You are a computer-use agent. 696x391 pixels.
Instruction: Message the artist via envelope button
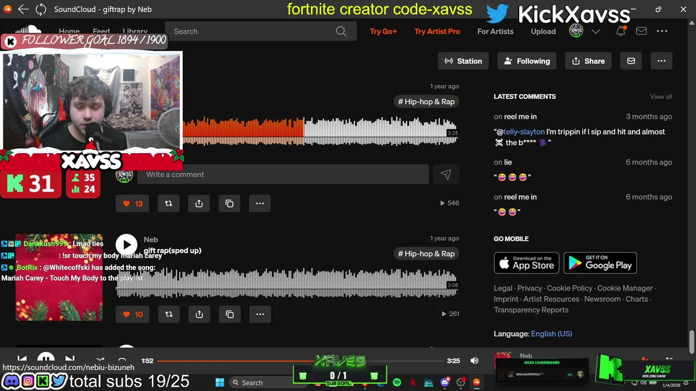631,61
